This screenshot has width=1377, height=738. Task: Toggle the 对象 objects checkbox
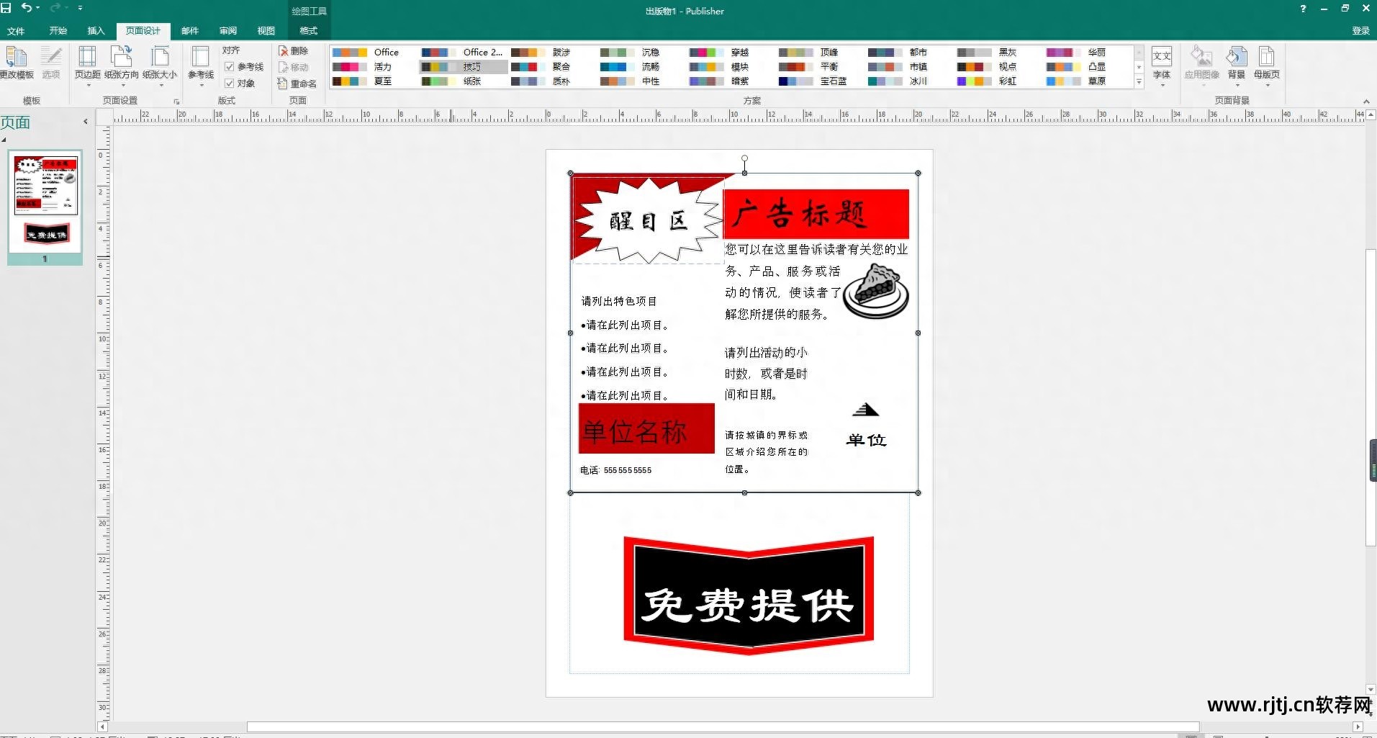click(x=230, y=83)
